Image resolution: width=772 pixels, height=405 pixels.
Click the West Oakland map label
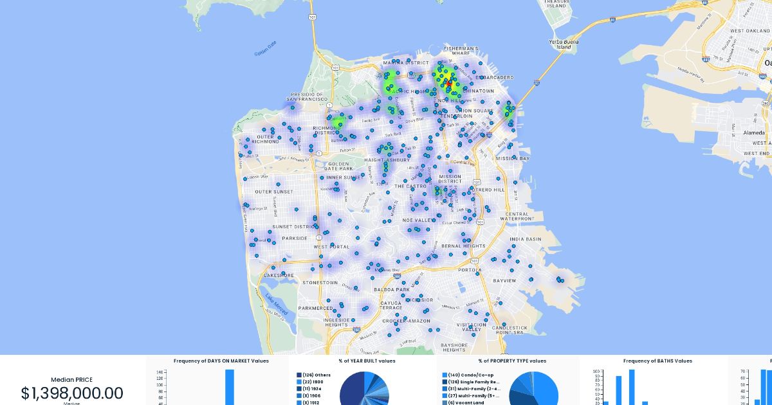click(750, 31)
